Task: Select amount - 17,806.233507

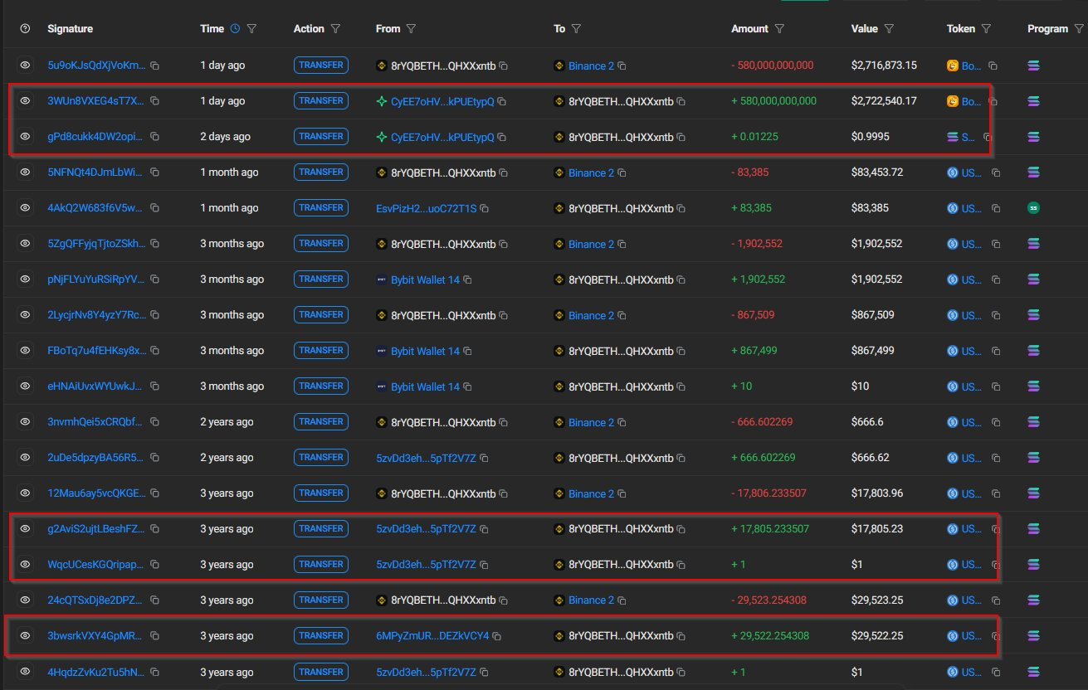Action: 768,493
